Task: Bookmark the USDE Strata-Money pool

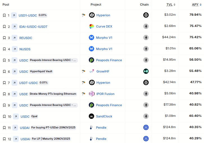Action: (x=4, y=94)
